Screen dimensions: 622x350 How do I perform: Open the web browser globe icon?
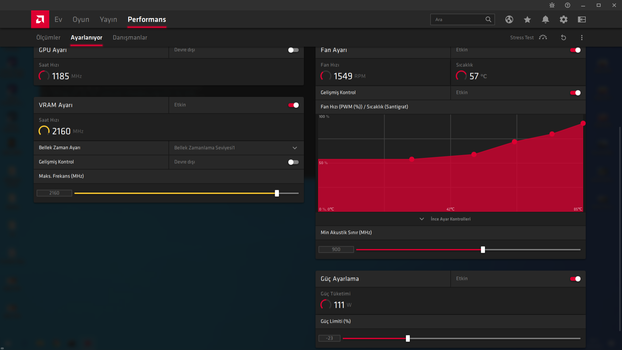pyautogui.click(x=509, y=19)
